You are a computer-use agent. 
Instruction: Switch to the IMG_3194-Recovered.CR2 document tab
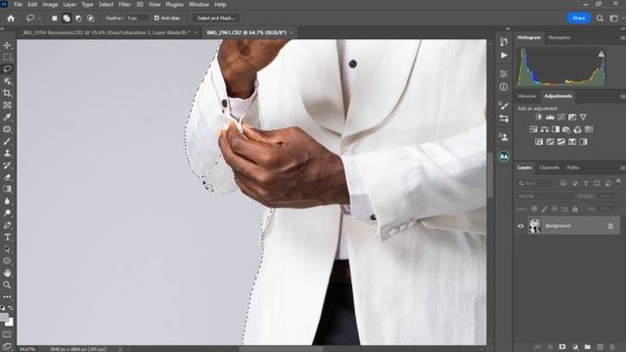pyautogui.click(x=107, y=32)
